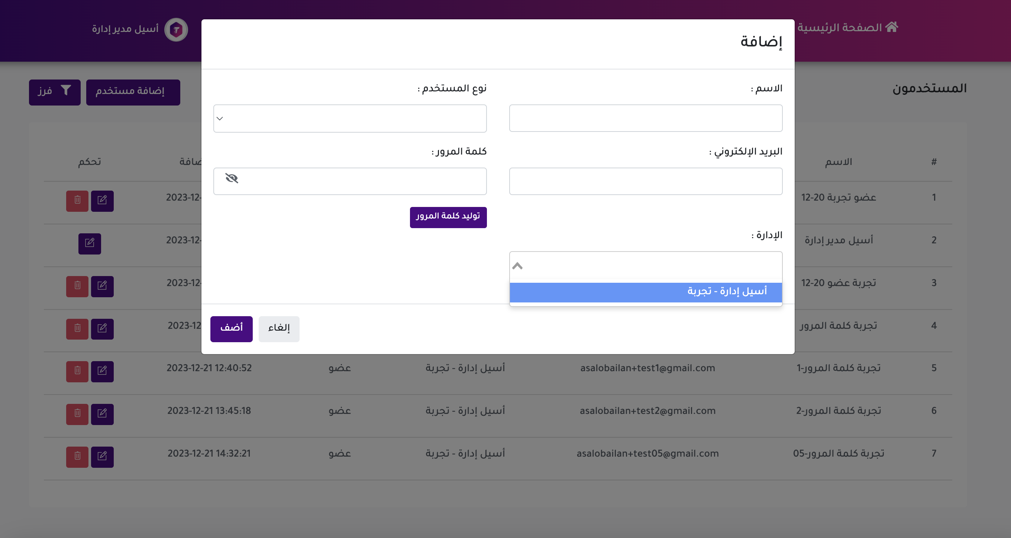The height and width of the screenshot is (538, 1011).
Task: Click the delete trash icon for row 5
Action: click(x=77, y=371)
